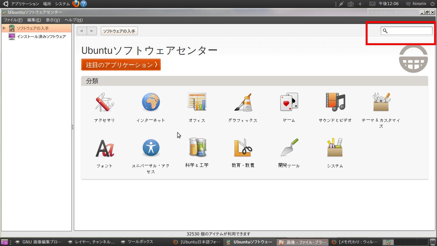Switch to レイヤー, チャンネル… taskbar window
The height and width of the screenshot is (246, 437).
[91, 242]
